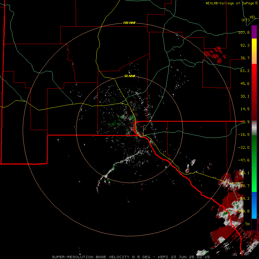Click the 61.2 velocity scale value
259x259 pixels.
click(x=245, y=71)
